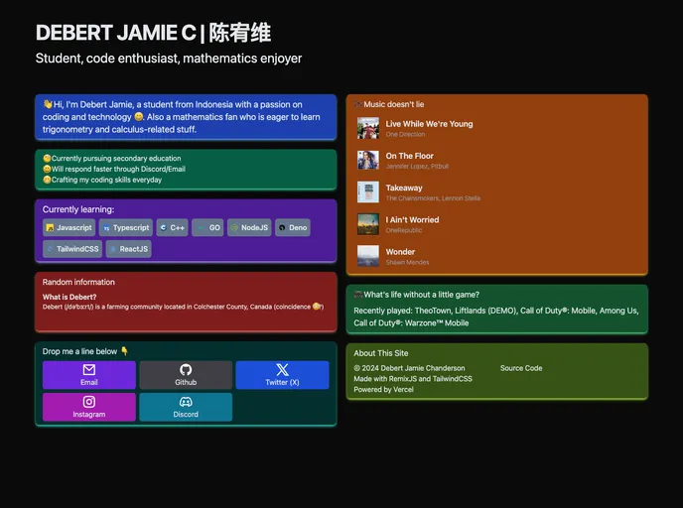Open the Github icon link
The image size is (683, 508).
click(186, 369)
